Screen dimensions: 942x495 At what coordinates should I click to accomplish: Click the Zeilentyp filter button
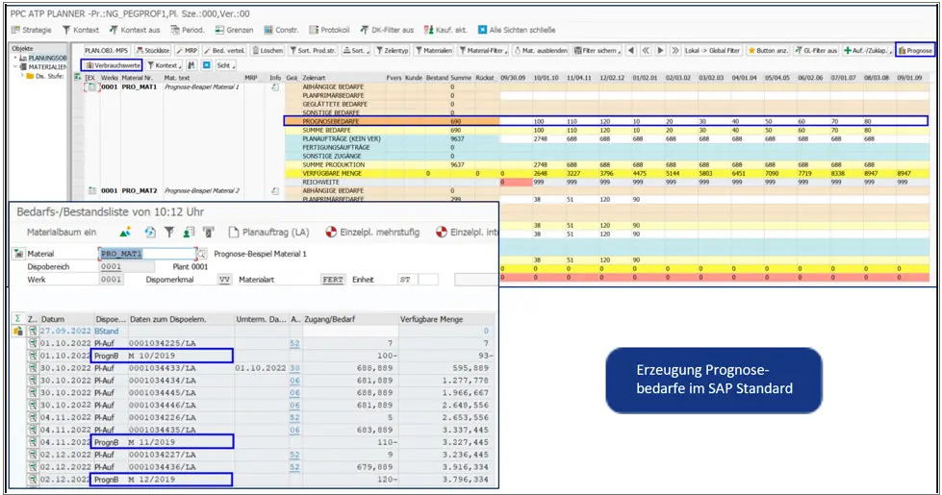[x=393, y=50]
